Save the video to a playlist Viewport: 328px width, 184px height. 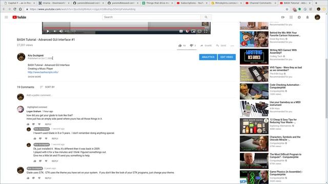221,45
